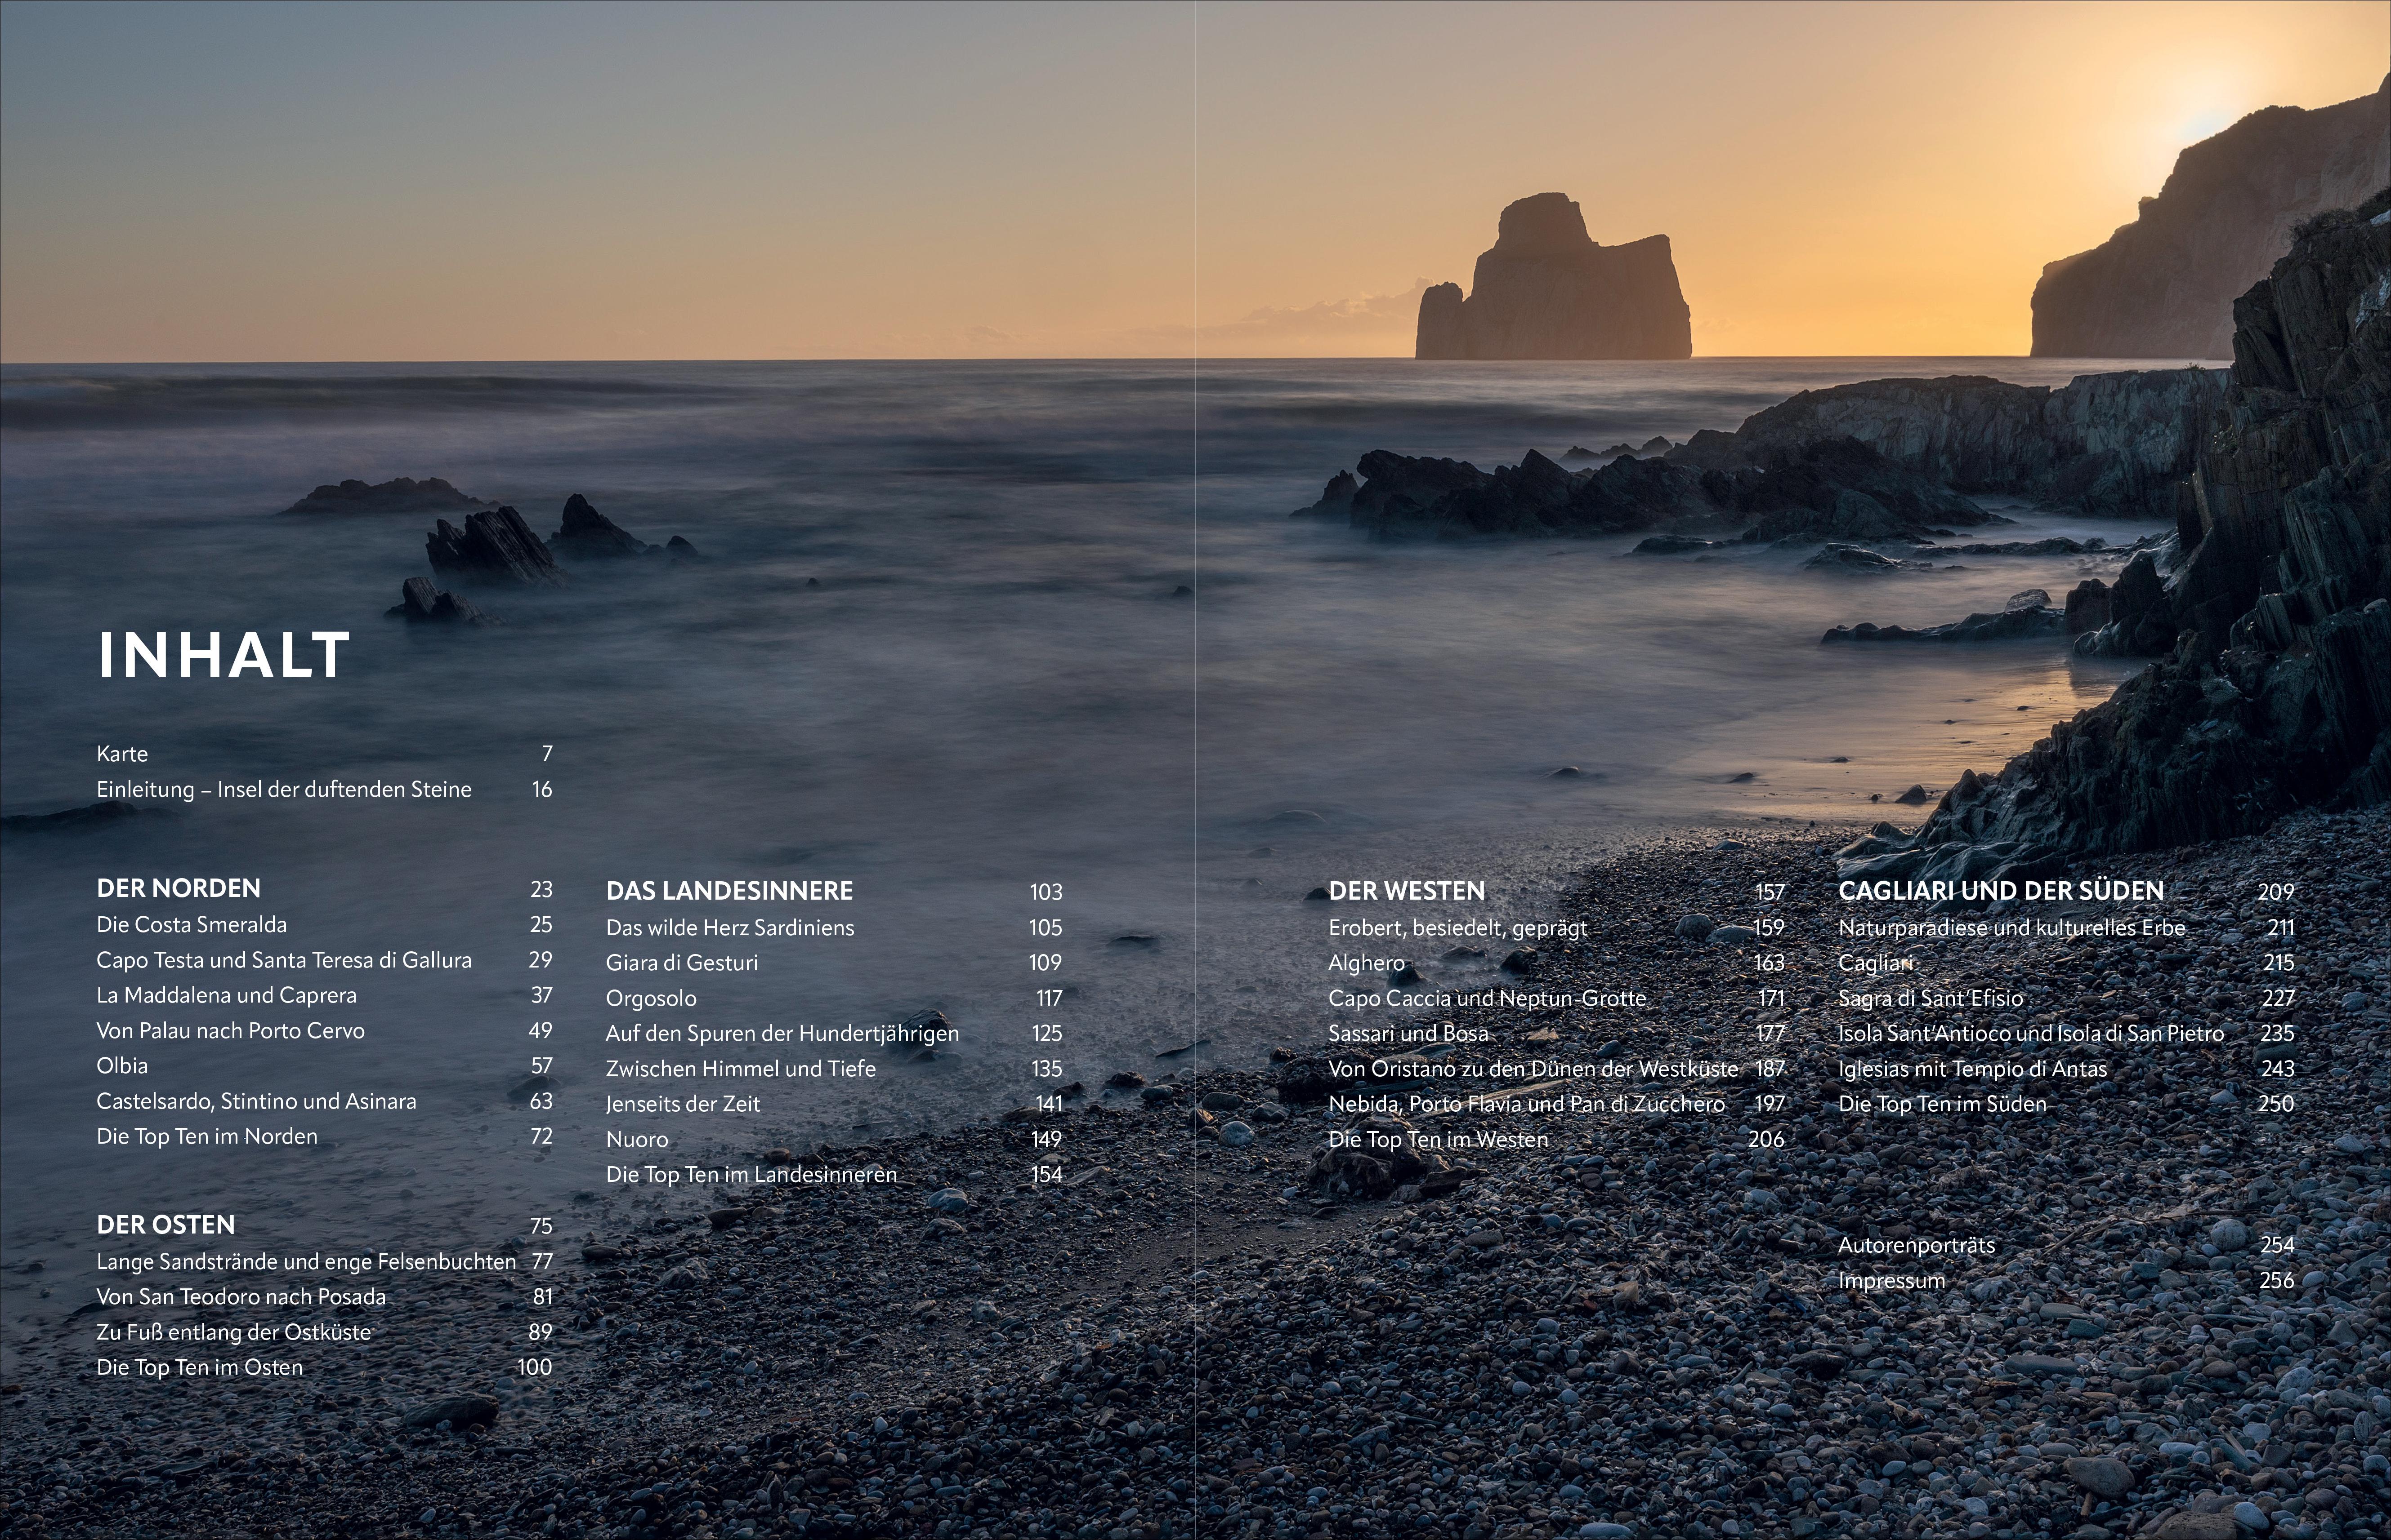Open the Alghero chapter entry

click(1367, 962)
